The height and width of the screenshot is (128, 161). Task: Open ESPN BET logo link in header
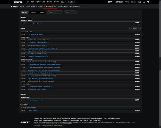pos(119,2)
